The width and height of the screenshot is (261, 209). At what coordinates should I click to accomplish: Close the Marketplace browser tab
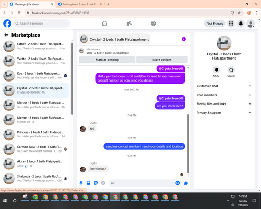(101, 4)
